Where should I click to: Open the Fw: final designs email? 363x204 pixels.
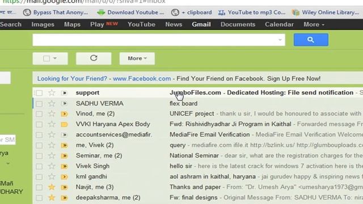click(x=193, y=198)
